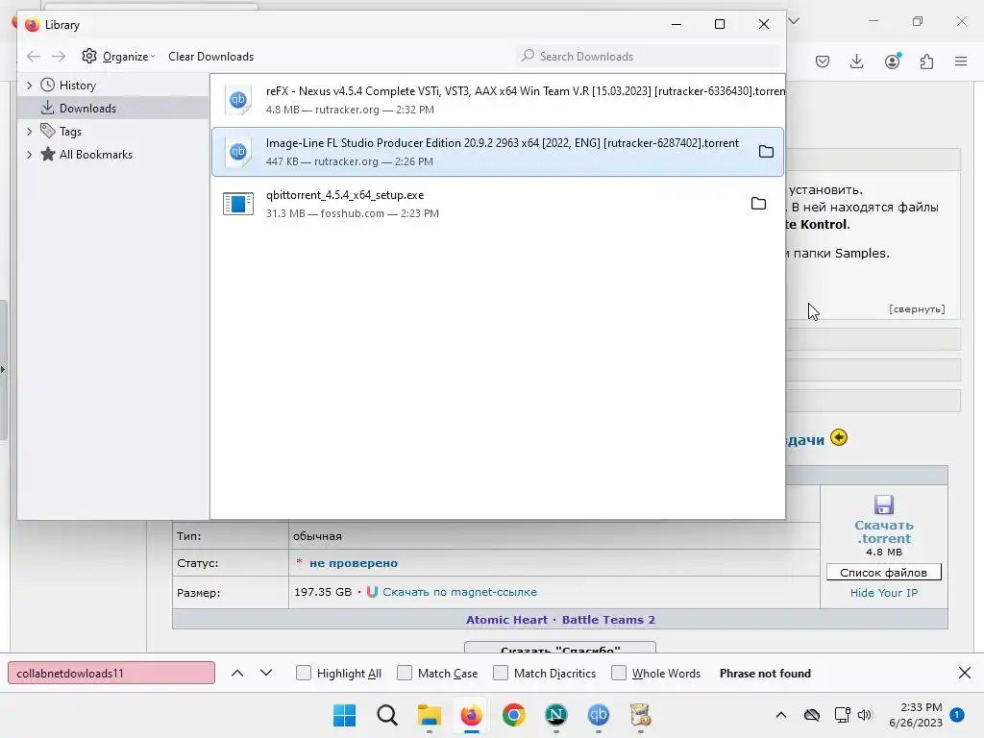The width and height of the screenshot is (984, 738).
Task: Expand the left sidebar handle arrow
Action: click(3, 369)
